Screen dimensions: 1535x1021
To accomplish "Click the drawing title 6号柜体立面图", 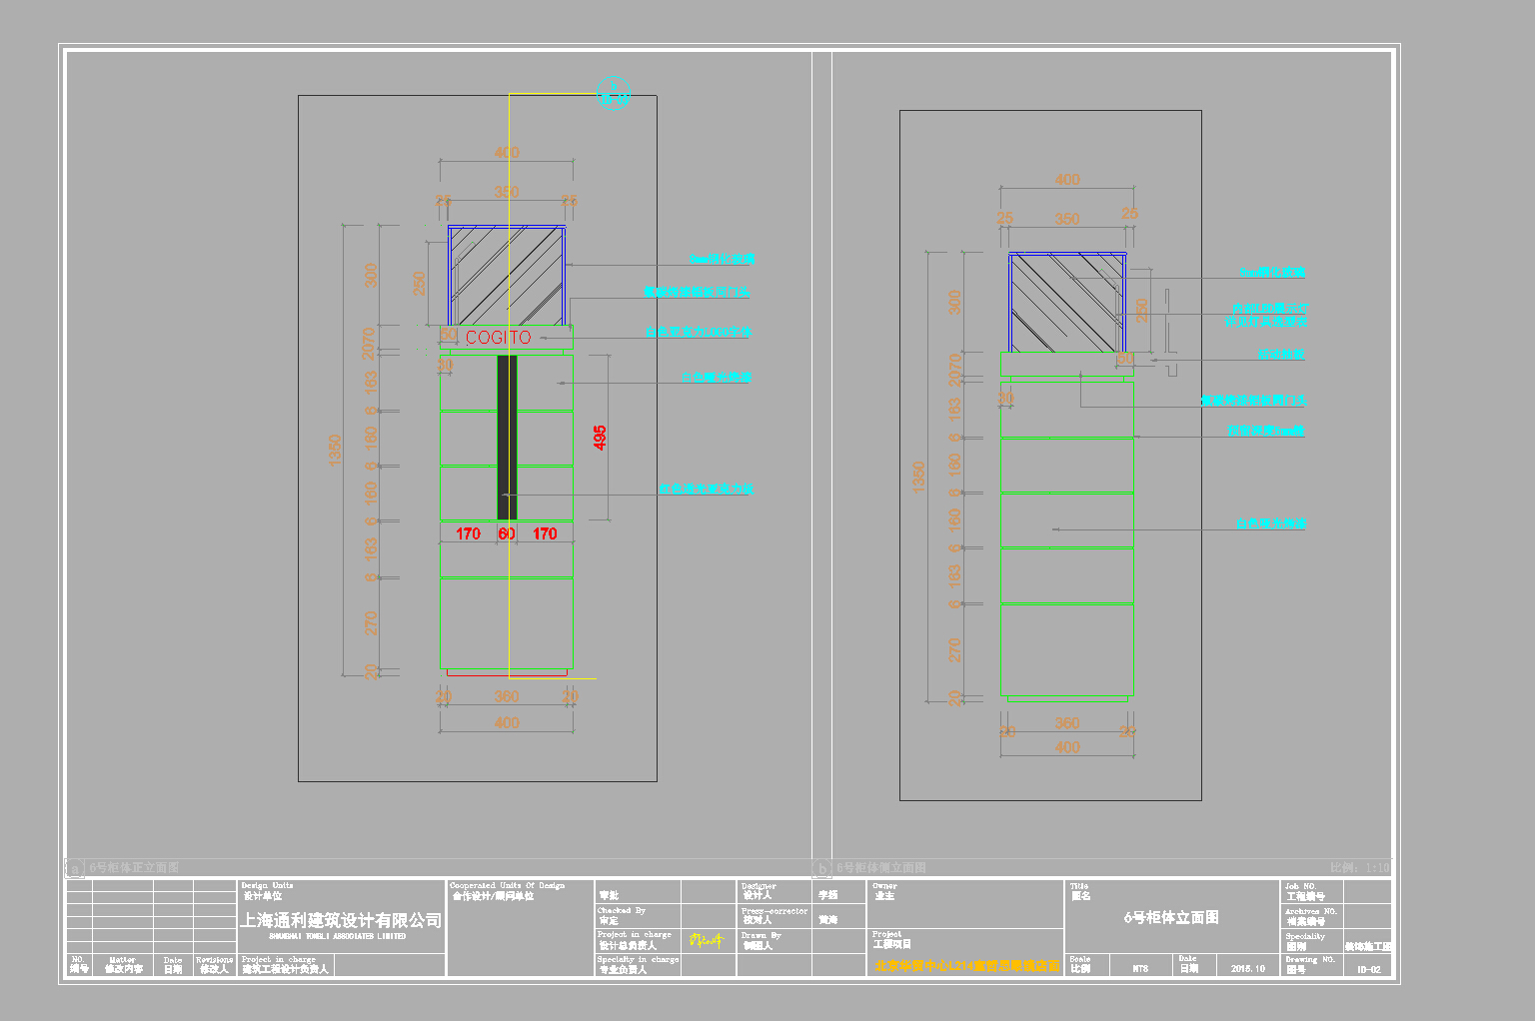I will [1171, 917].
